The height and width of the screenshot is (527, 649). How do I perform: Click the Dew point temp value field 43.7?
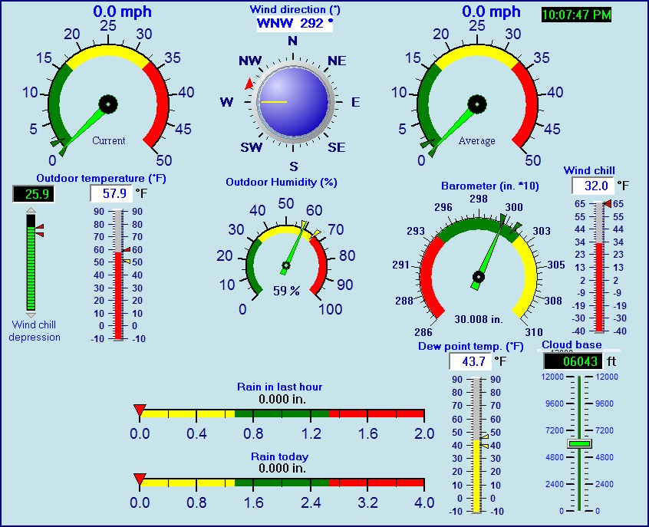pos(469,361)
